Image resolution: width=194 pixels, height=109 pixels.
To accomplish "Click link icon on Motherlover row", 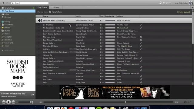I will [x=141, y=70].
